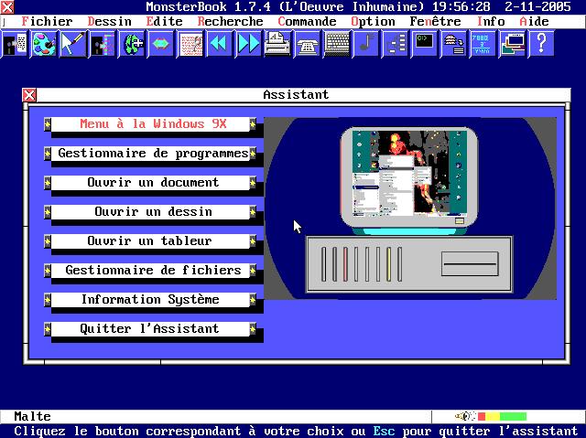Launch Gestionnaire de programmes
The width and height of the screenshot is (586, 438).
pyautogui.click(x=150, y=154)
